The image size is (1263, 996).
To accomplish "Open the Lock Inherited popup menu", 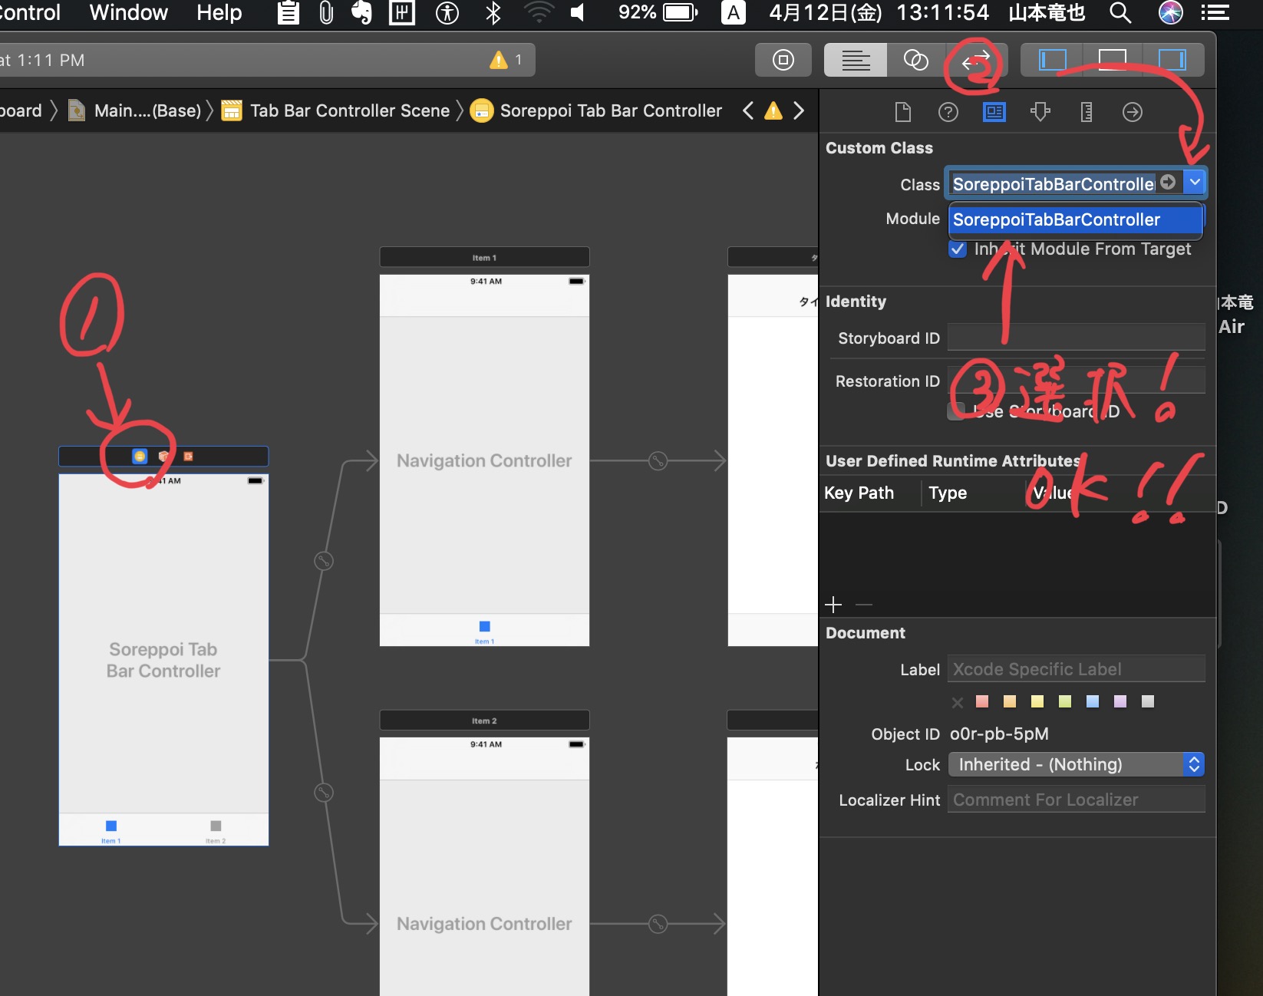I will pos(1076,764).
